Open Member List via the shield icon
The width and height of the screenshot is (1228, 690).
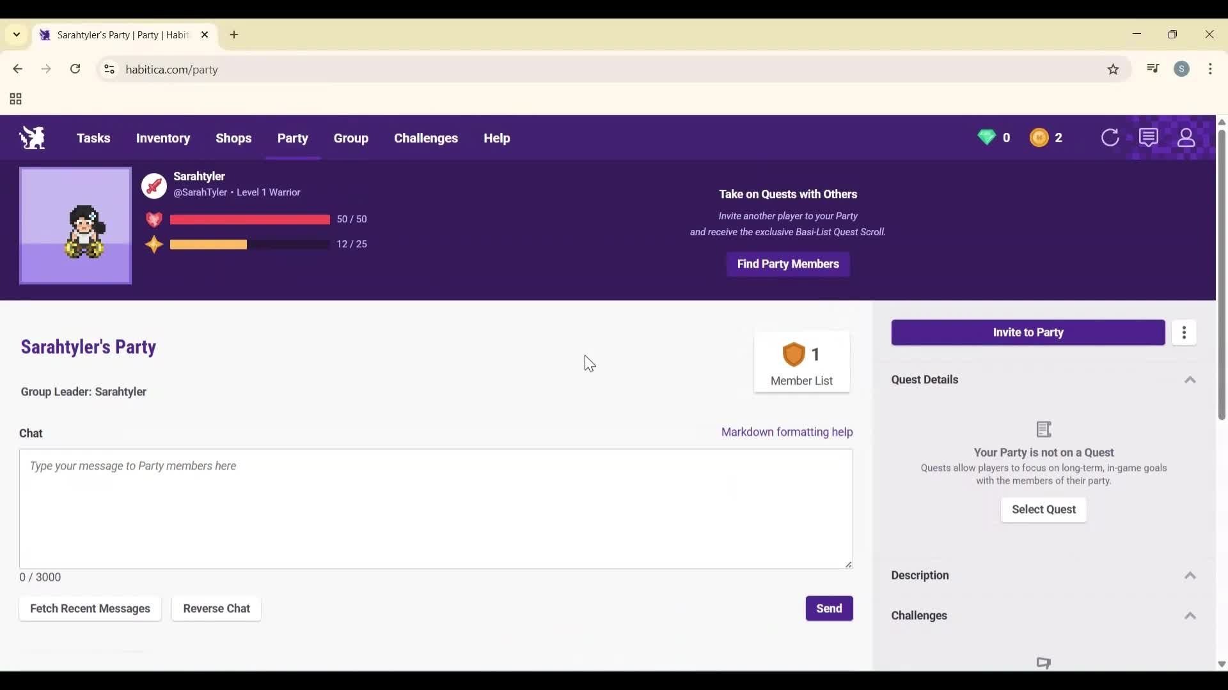click(794, 355)
